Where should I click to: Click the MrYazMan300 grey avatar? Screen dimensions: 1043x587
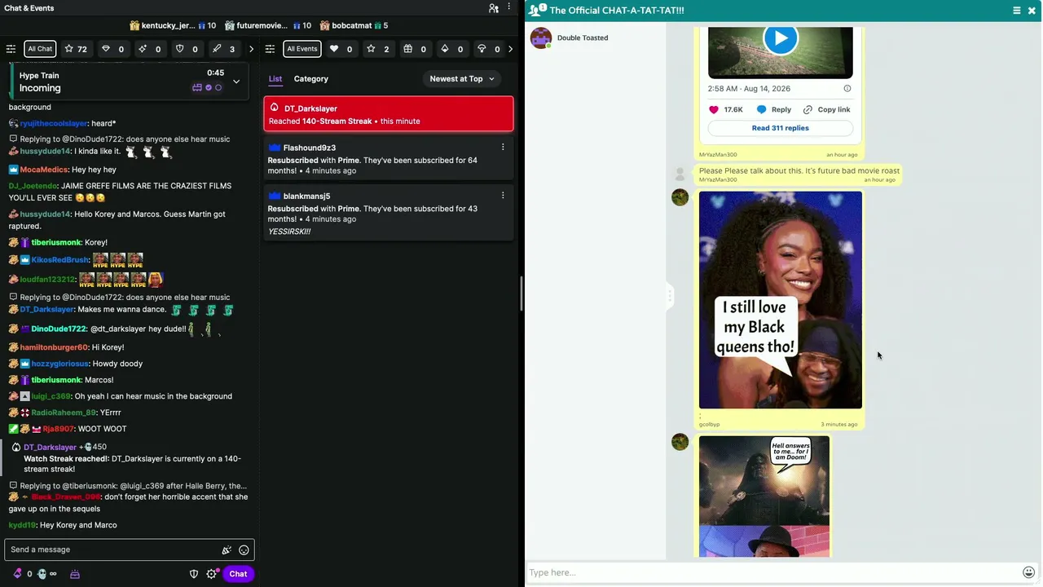(x=680, y=174)
